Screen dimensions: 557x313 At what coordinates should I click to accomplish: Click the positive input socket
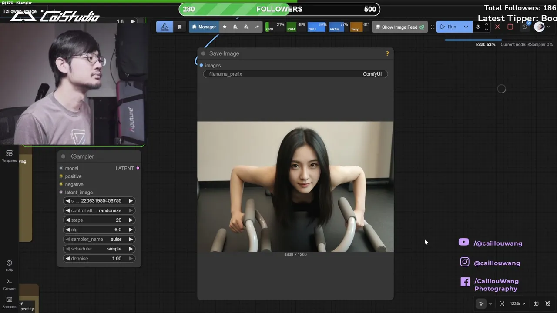pyautogui.click(x=61, y=176)
